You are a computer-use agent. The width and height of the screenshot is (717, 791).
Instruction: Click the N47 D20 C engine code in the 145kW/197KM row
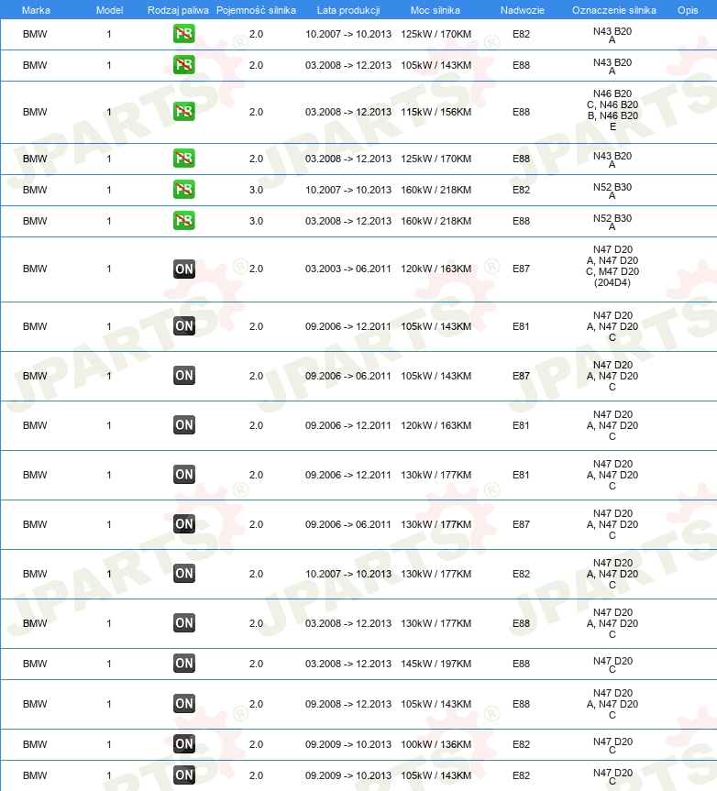point(612,665)
